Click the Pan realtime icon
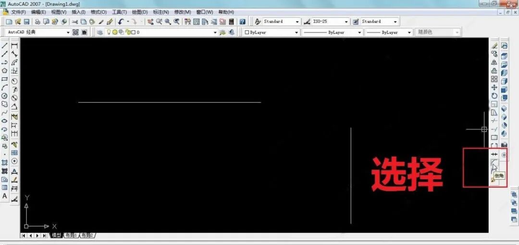This screenshot has height=245, width=519. click(x=150, y=22)
